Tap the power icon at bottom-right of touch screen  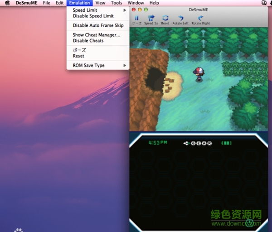point(250,222)
